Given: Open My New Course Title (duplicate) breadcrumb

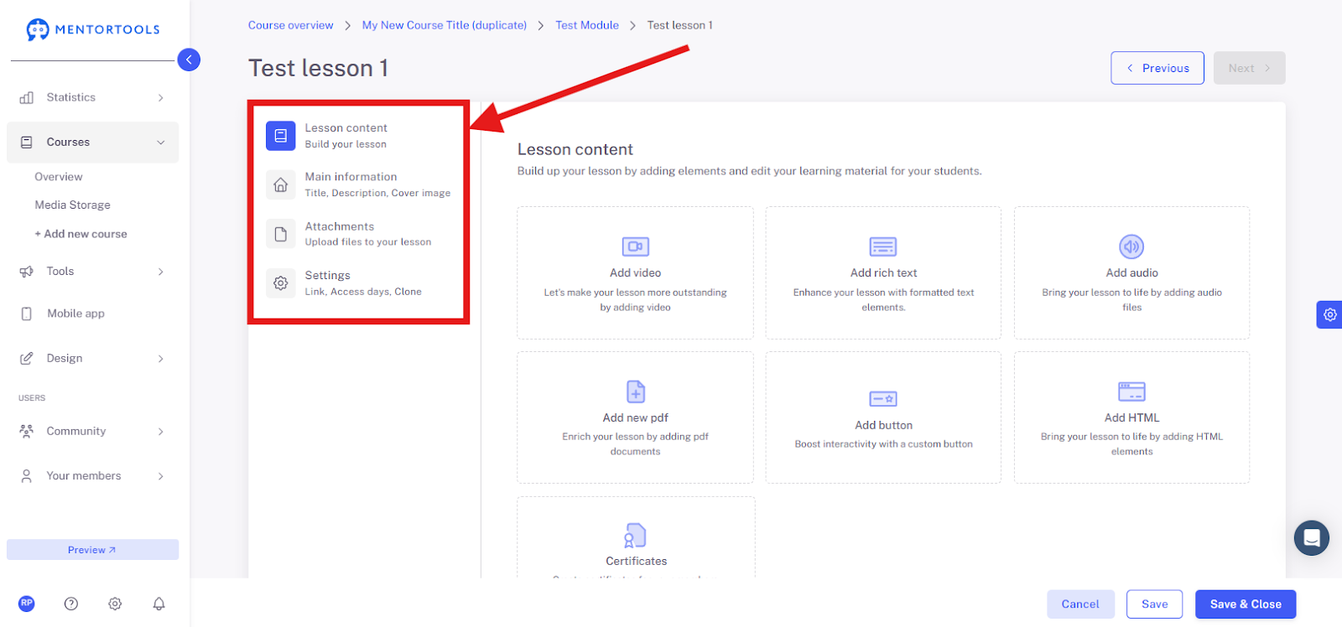Looking at the screenshot, I should [x=445, y=25].
